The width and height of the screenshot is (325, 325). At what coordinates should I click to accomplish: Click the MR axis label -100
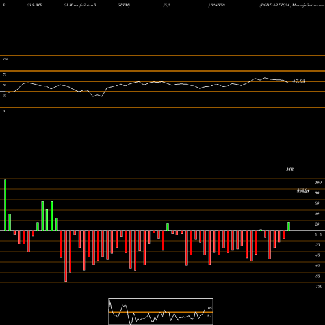tap(318, 287)
